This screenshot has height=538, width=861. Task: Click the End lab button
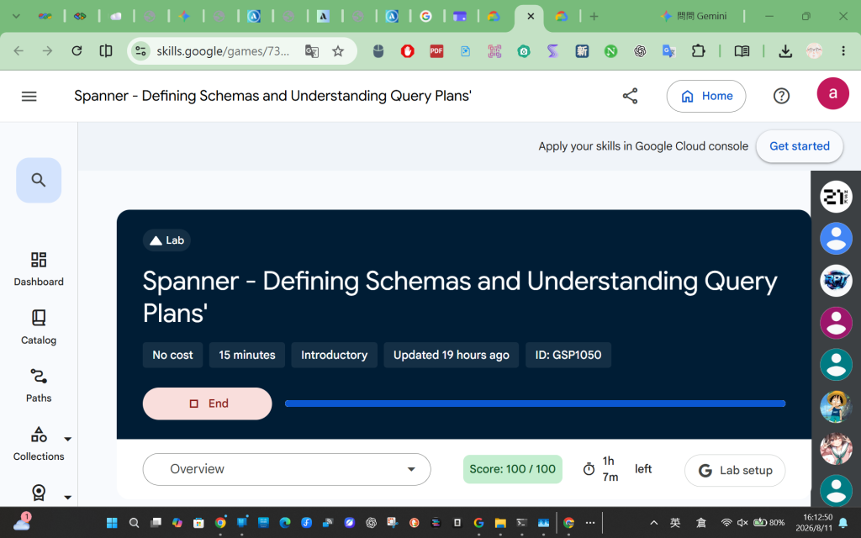click(207, 403)
